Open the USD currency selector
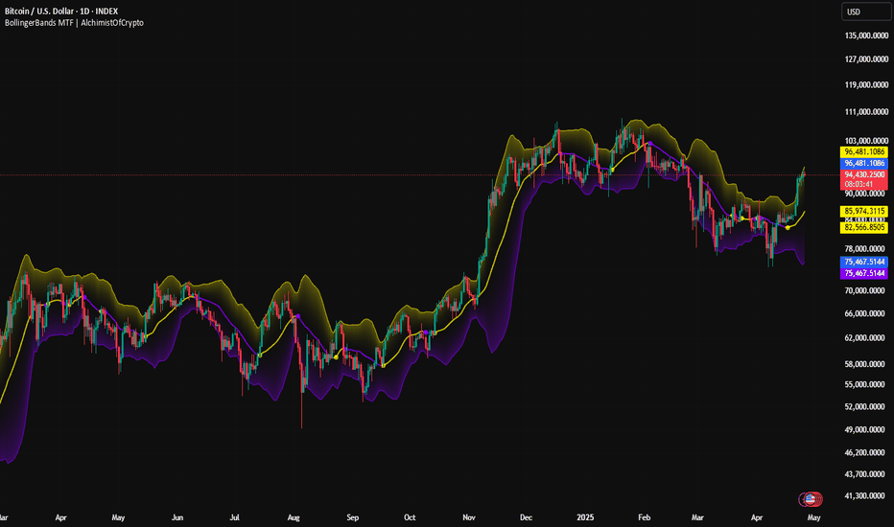Screen dimensions: 894x527 coord(866,11)
